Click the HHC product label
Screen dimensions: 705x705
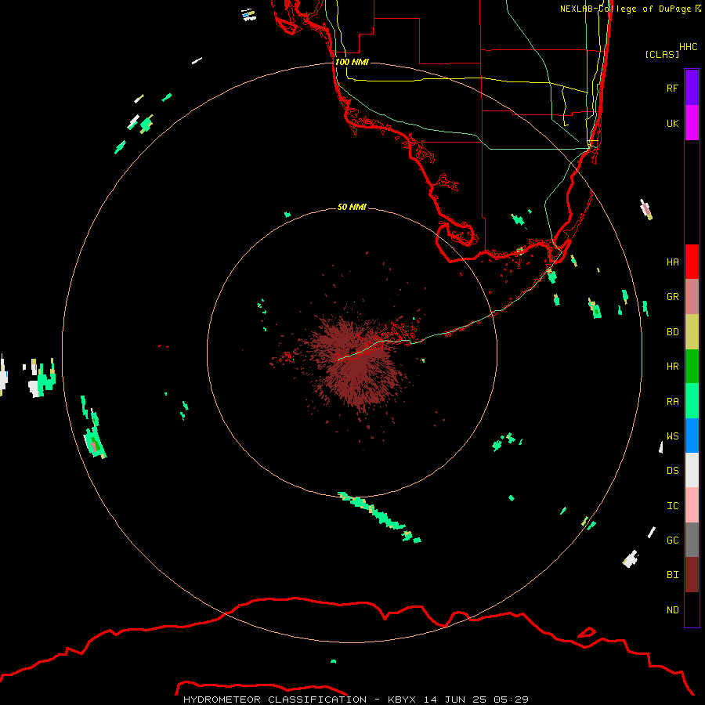click(x=689, y=47)
